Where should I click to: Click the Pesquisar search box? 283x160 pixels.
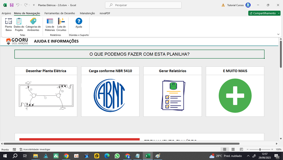tap(143, 5)
